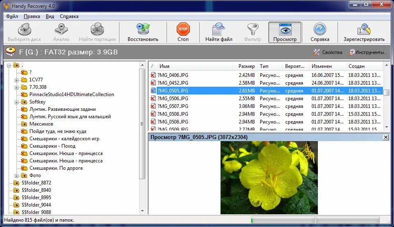This screenshot has height=227, width=394.
Task: Click the deleted-image icon of ?MG_0406.JPG
Action: click(x=153, y=75)
